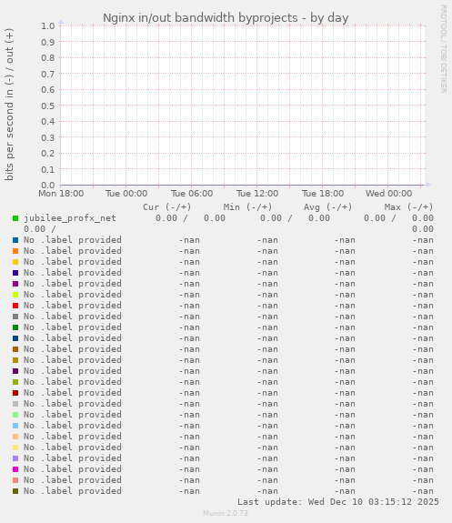
Task: Click the chart title Nginx in/out bandwidth byprojects
Action: click(226, 17)
